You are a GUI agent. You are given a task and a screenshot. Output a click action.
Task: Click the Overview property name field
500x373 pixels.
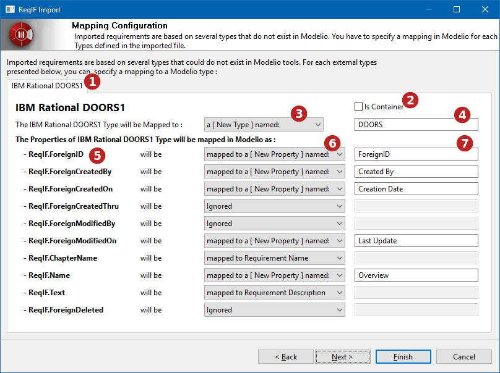tap(416, 275)
